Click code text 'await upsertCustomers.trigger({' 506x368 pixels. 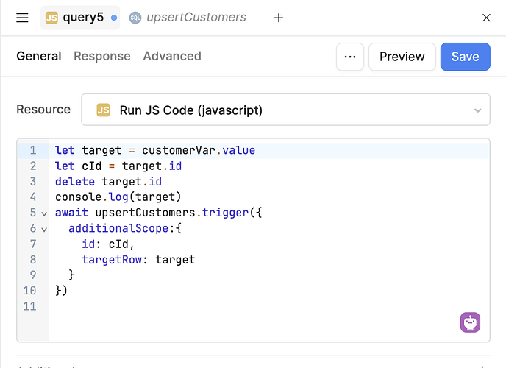[x=158, y=213]
